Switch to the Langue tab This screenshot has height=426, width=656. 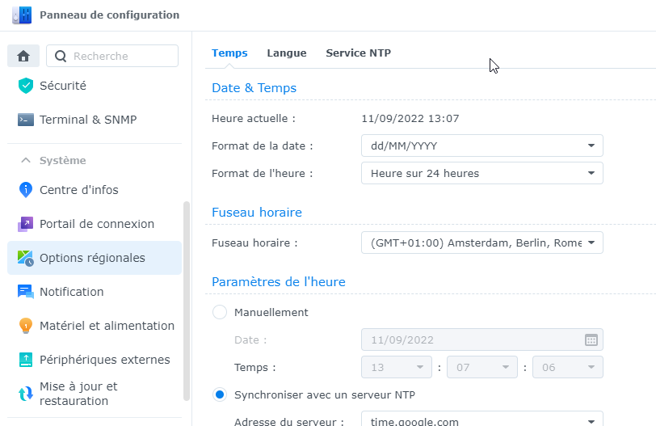tap(287, 53)
